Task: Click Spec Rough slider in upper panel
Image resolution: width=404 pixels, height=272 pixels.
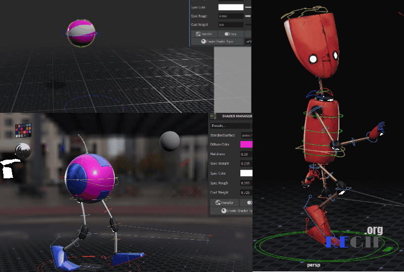Action: coord(248,16)
